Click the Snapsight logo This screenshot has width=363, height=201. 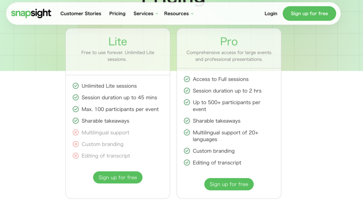click(31, 13)
